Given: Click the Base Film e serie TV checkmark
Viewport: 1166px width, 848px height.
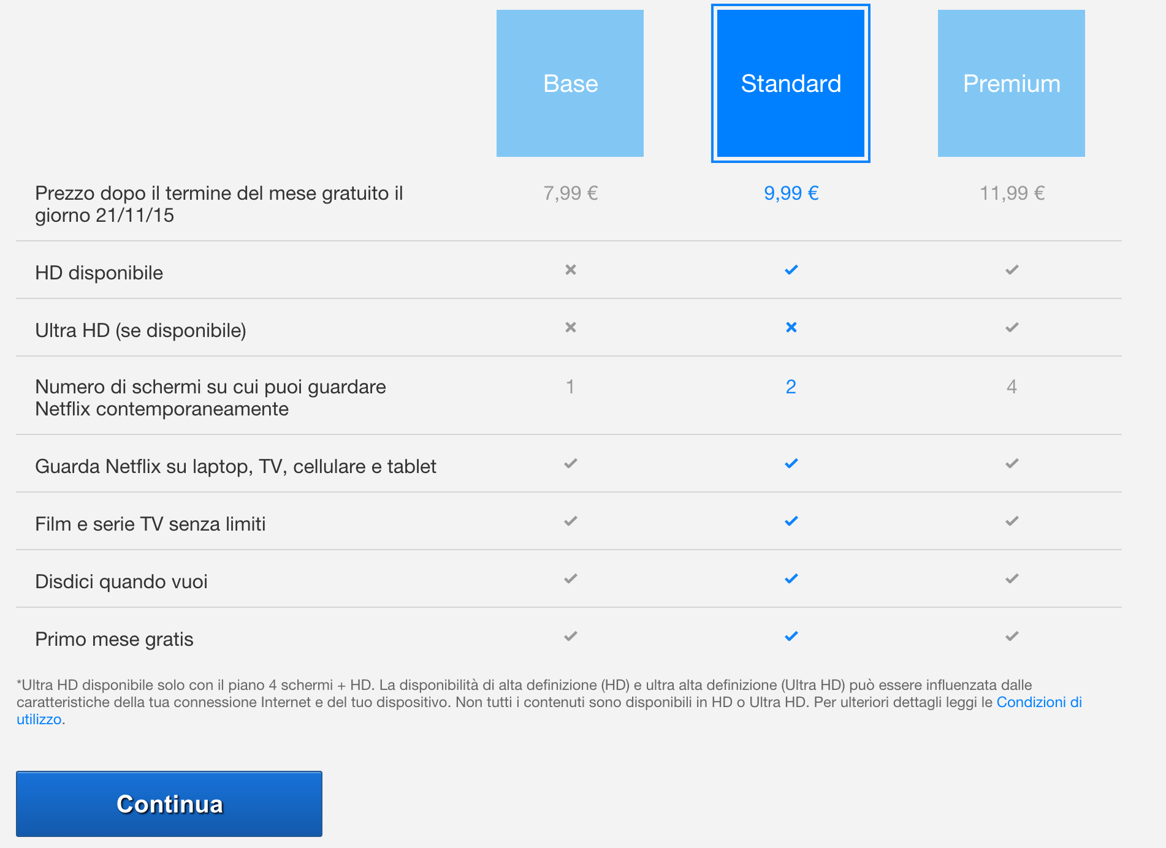Looking at the screenshot, I should click(571, 521).
